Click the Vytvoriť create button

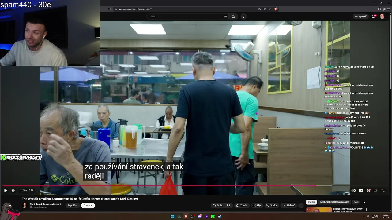(x=360, y=16)
